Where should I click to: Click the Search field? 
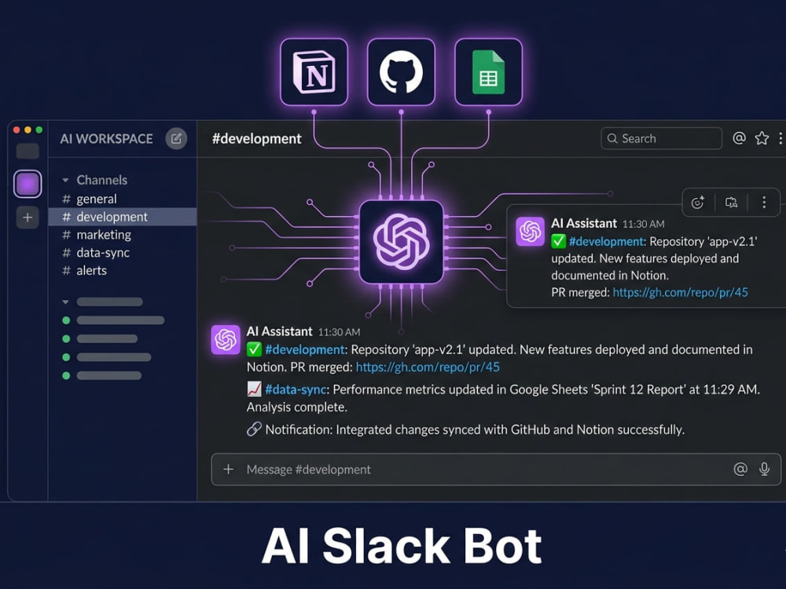661,138
